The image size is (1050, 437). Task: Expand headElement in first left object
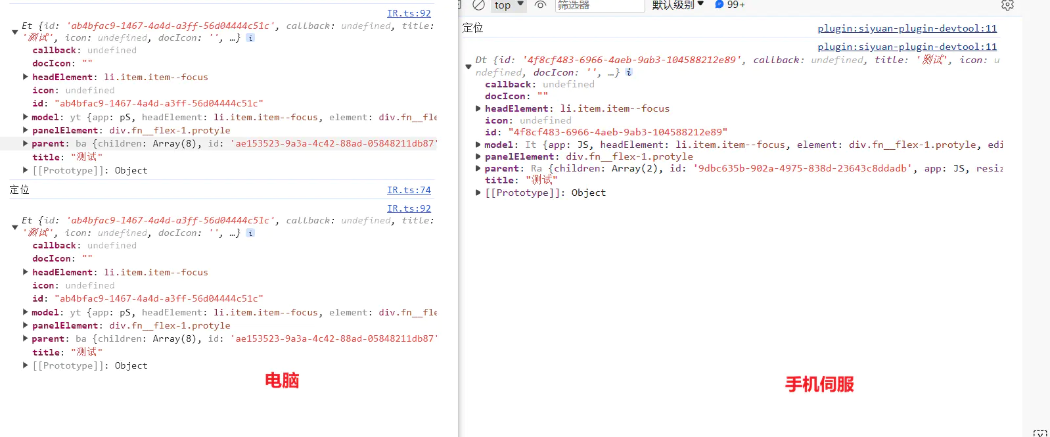pos(26,77)
